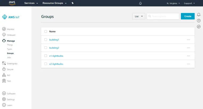Open the List view dropdown
The height and width of the screenshot is (109, 203).
pos(139,16)
